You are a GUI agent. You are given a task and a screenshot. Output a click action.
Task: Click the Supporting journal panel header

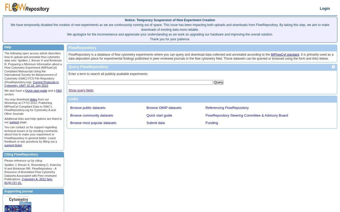(x=33, y=191)
